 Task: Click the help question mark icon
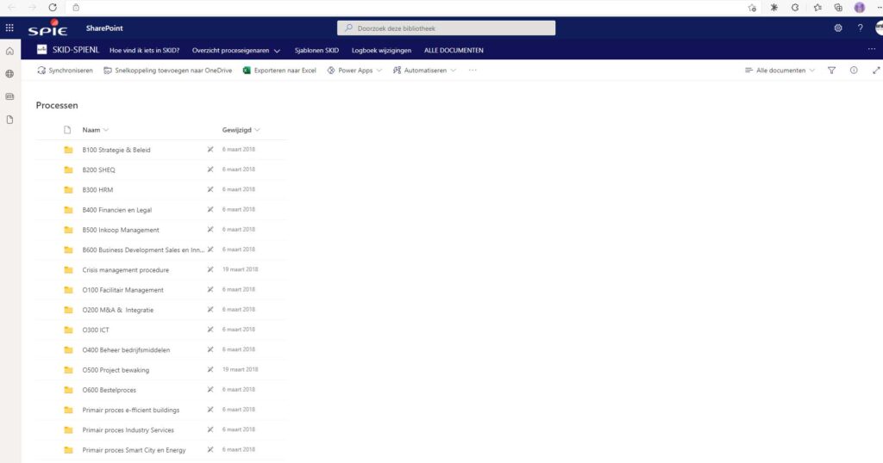(860, 28)
